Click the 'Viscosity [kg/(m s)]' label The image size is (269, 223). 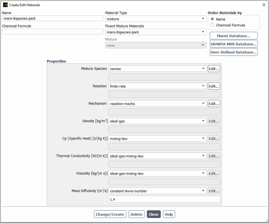(x=92, y=173)
